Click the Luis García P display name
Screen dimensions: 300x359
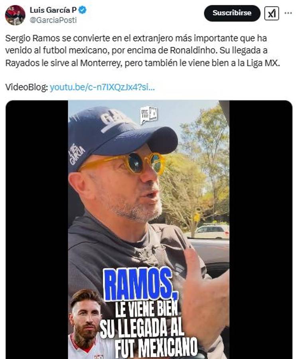[53, 10]
